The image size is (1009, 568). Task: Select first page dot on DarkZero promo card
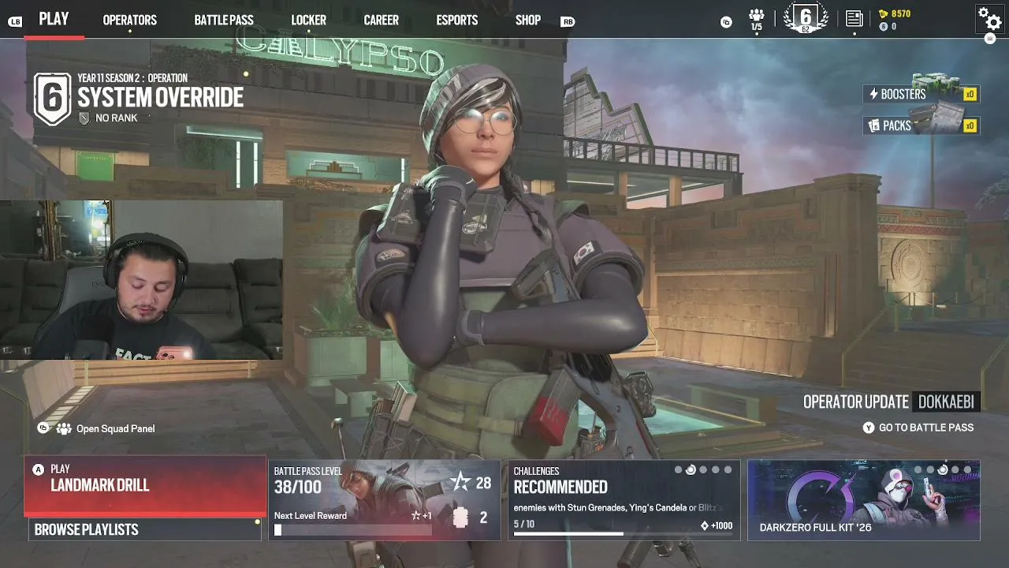click(x=918, y=470)
